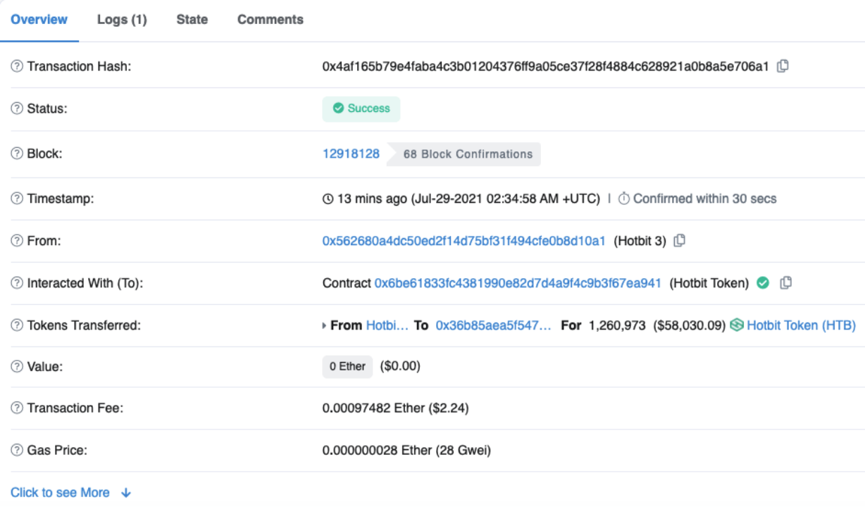Copy the Hotbit Token contract address
The height and width of the screenshot is (507, 865).
click(786, 283)
